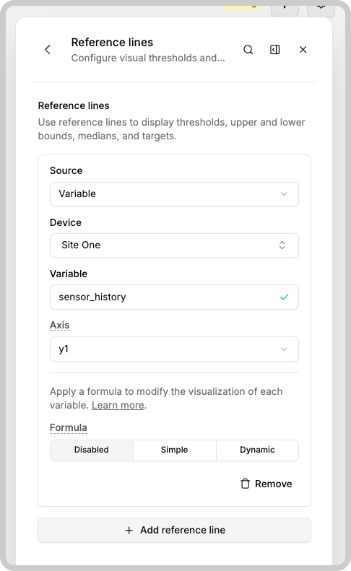This screenshot has height=571, width=351.
Task: Switch Formula mode to Simple
Action: [175, 450]
